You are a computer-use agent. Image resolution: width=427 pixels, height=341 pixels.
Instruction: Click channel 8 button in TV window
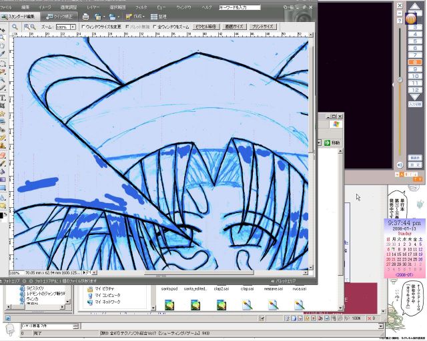click(415, 62)
